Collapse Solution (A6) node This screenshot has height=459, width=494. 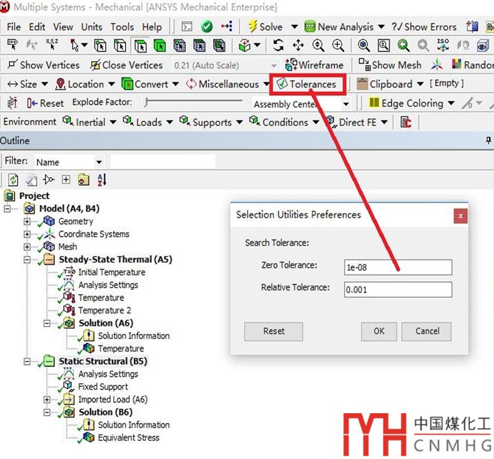(46, 323)
